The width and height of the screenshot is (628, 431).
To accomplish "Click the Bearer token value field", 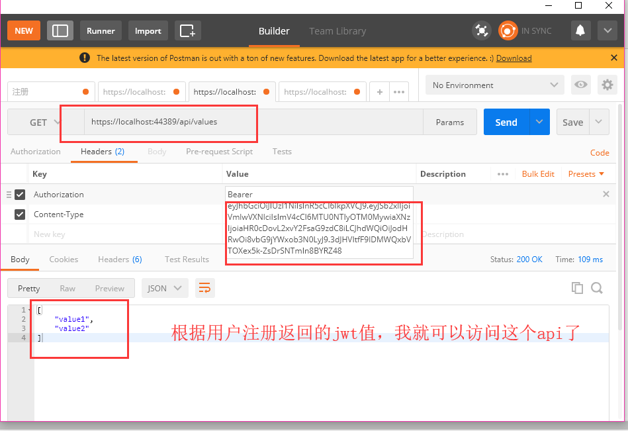I will (319, 222).
